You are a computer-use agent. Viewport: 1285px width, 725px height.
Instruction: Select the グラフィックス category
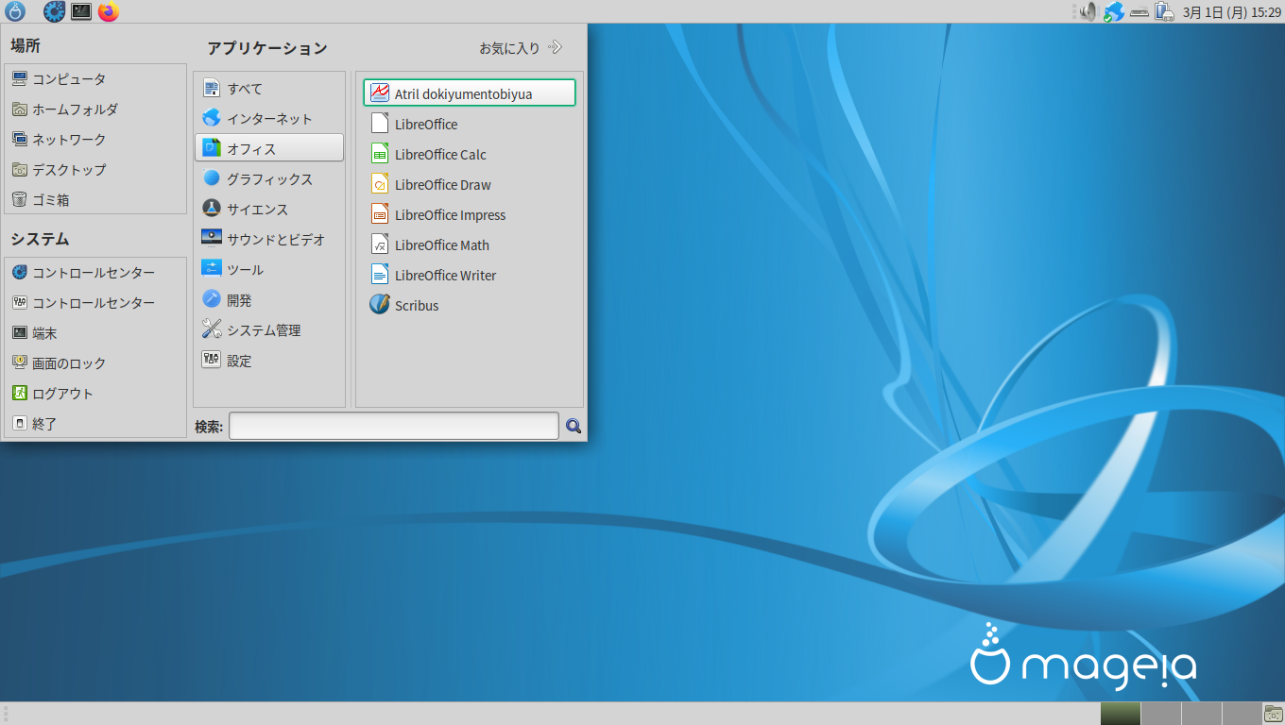[269, 179]
